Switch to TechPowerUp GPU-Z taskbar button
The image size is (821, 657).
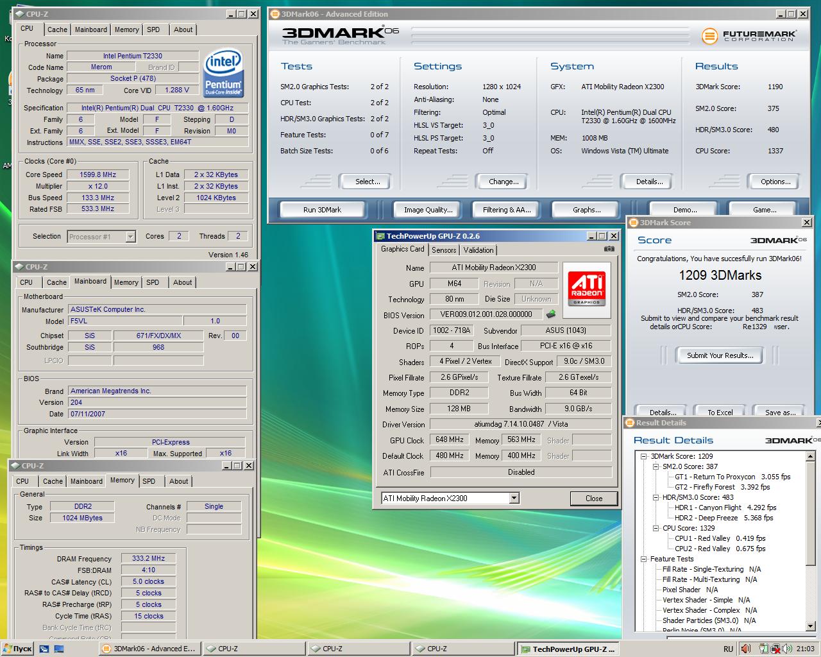click(568, 649)
